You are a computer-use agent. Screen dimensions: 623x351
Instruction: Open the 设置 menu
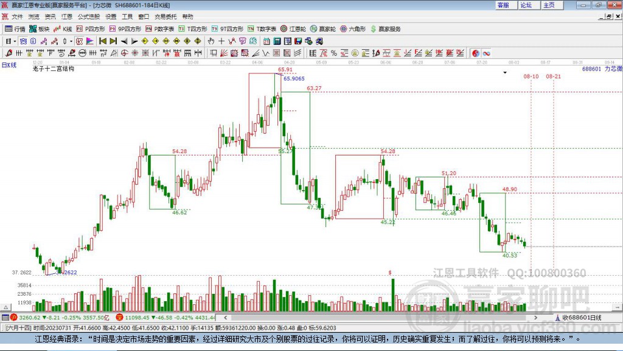tap(111, 16)
